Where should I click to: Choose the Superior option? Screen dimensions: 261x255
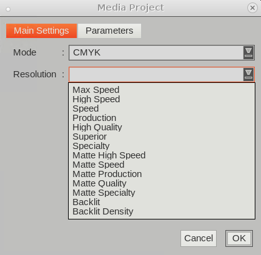click(162, 137)
